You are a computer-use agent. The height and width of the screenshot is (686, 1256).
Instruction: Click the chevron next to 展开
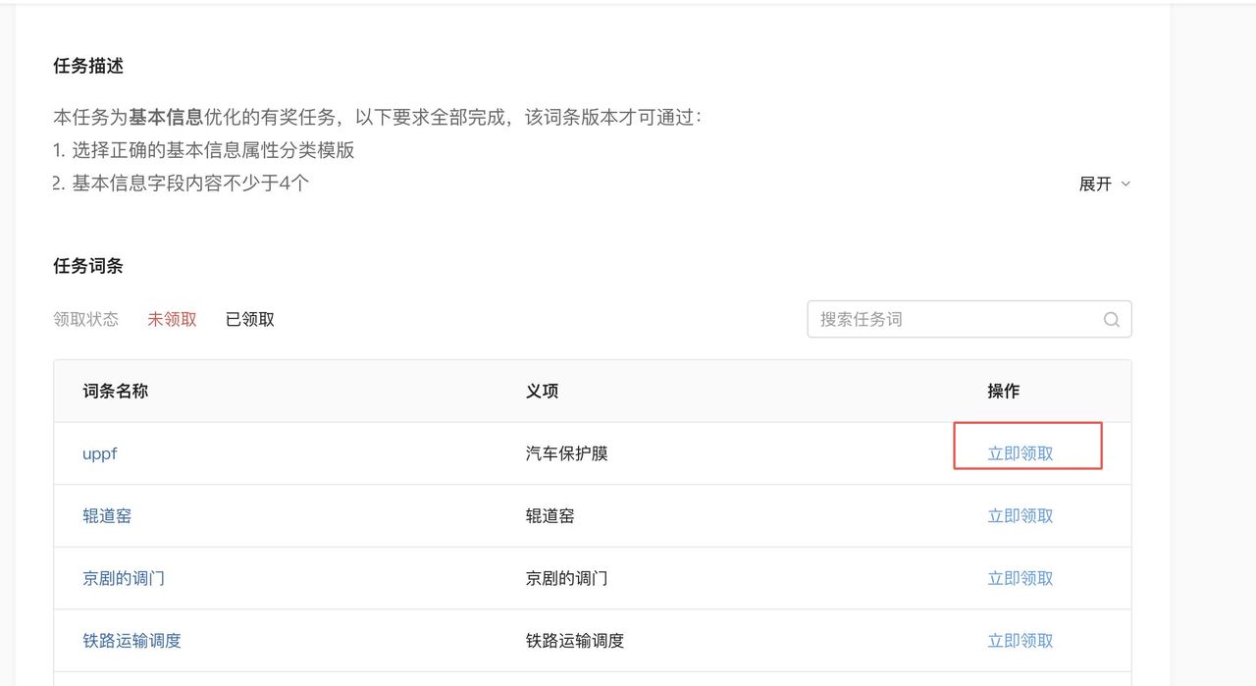tap(1125, 184)
